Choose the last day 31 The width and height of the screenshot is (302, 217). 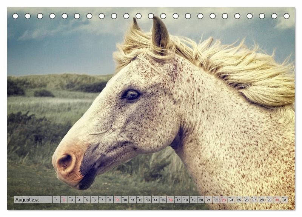pos(285,200)
